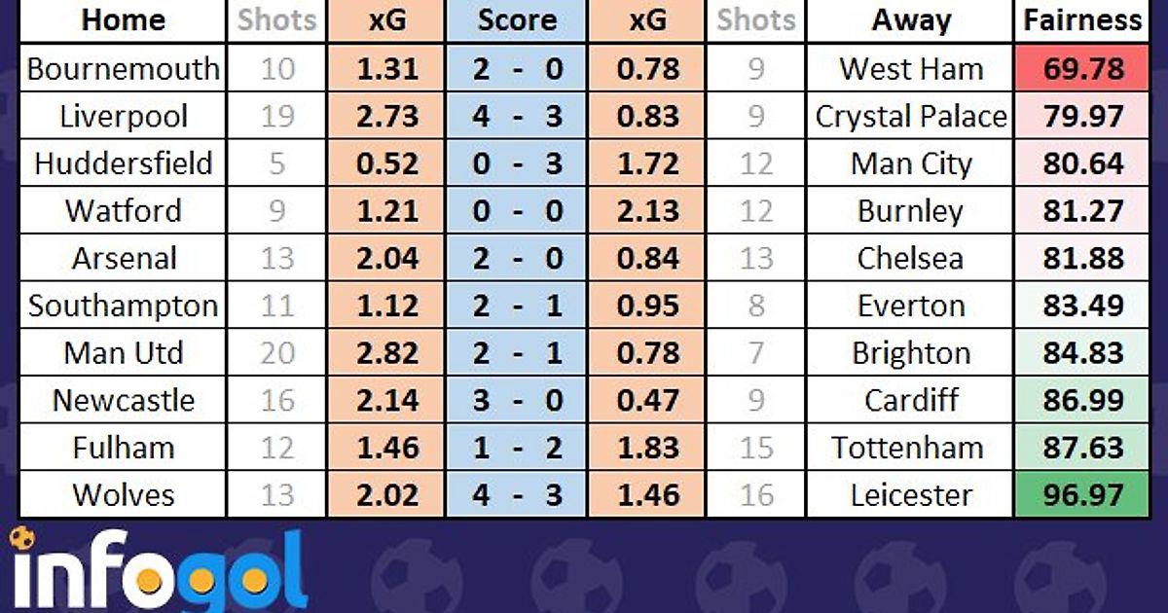Click Newcastle's 16 shots value
This screenshot has height=613, width=1168.
(x=277, y=401)
